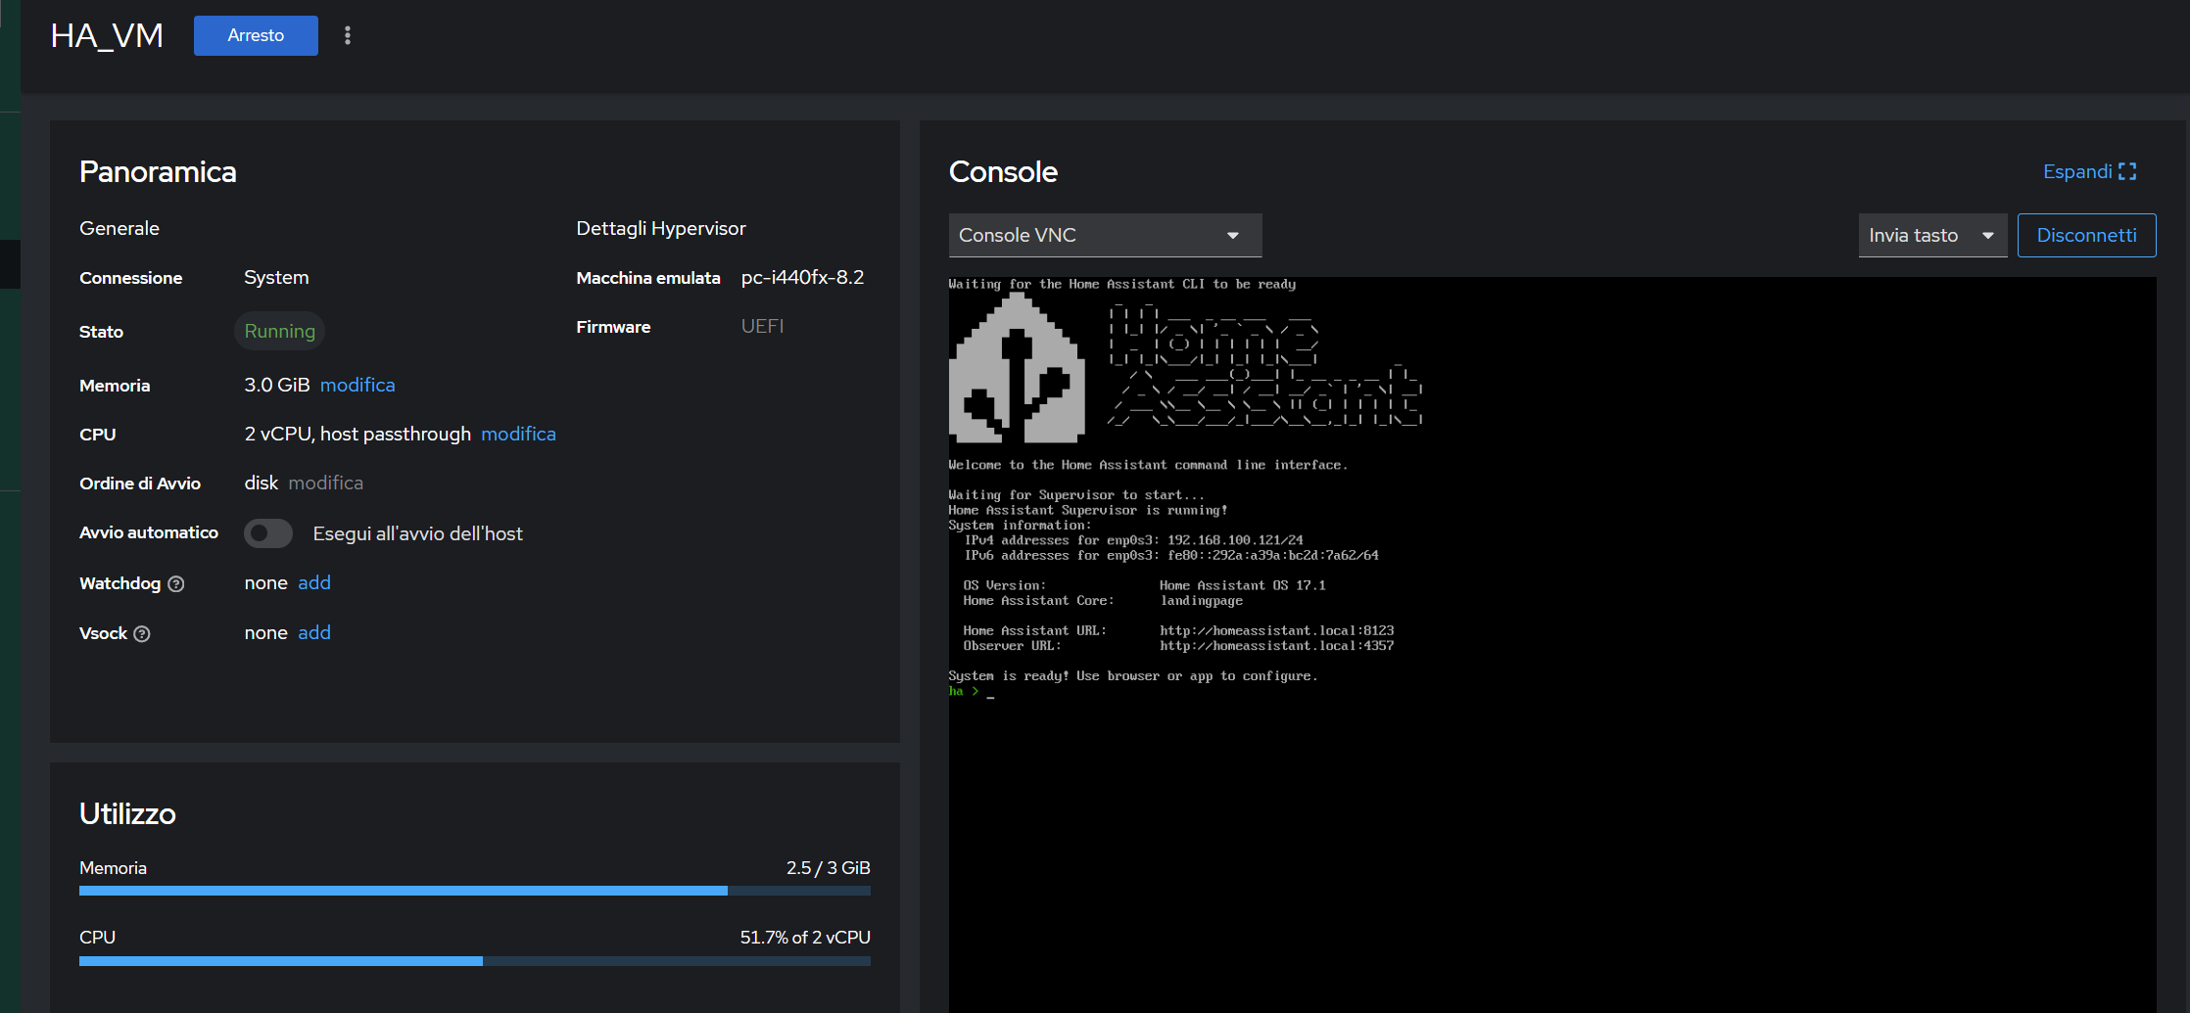Click modifica next to boot order disk
Viewport: 2190px width, 1013px height.
[325, 483]
